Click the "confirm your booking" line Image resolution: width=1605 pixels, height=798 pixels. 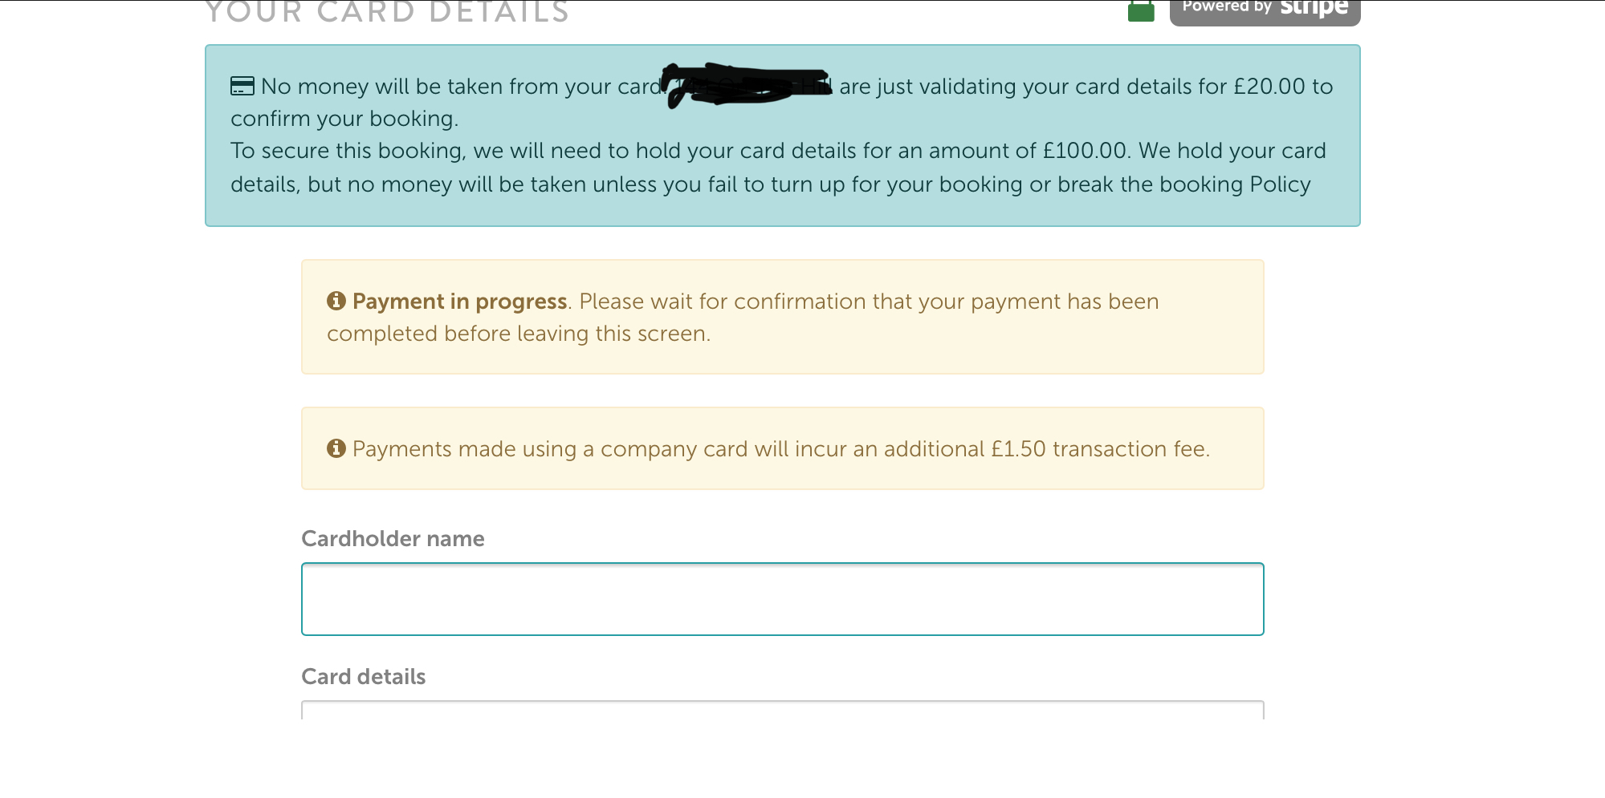pyautogui.click(x=344, y=119)
